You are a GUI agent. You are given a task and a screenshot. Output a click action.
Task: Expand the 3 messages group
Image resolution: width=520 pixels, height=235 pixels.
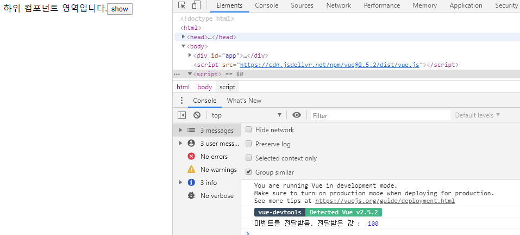(x=181, y=131)
